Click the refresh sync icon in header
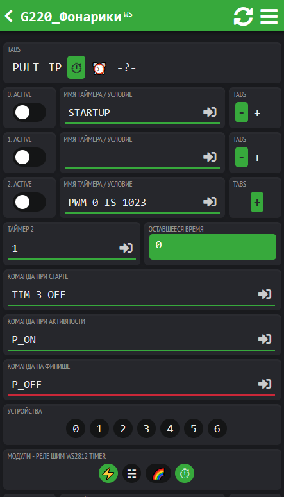Screen dimensions: 284x497 [x=243, y=16]
